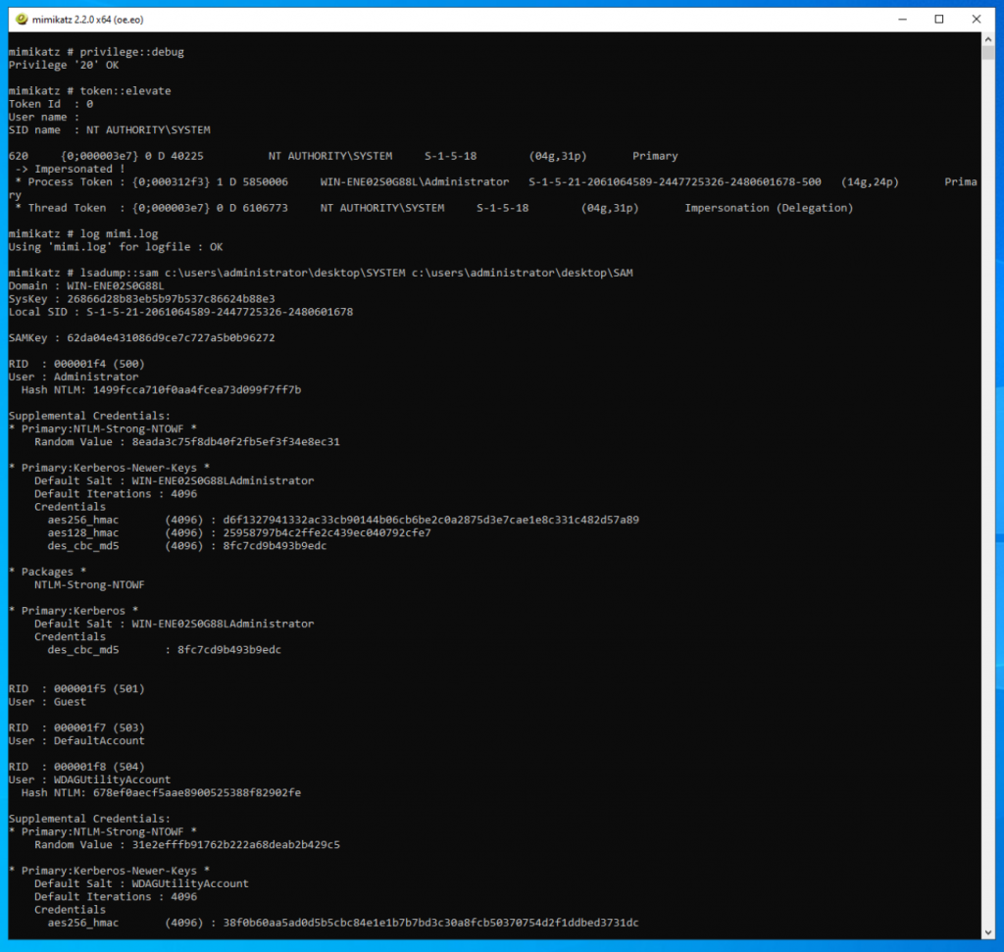Click the 'privilege::debug' command text
The image size is (1004, 952).
[x=132, y=52]
